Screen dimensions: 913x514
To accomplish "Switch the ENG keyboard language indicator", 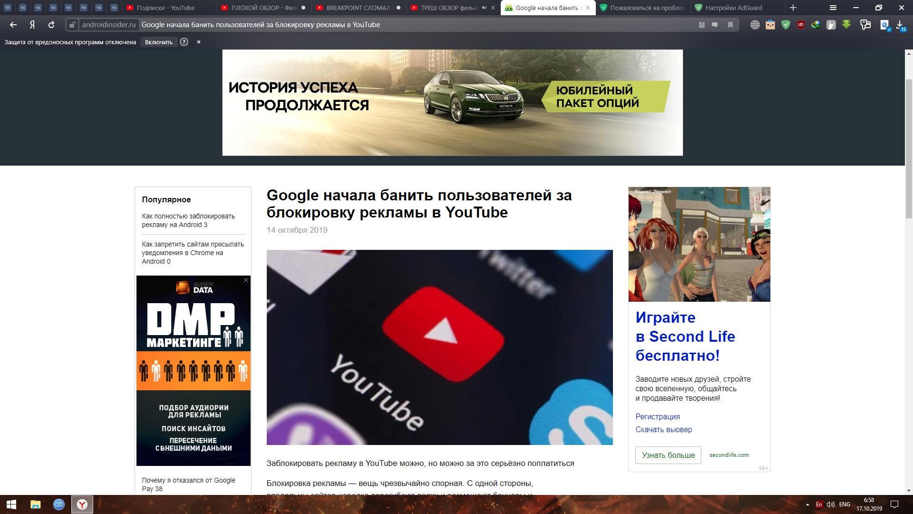I will tap(845, 504).
